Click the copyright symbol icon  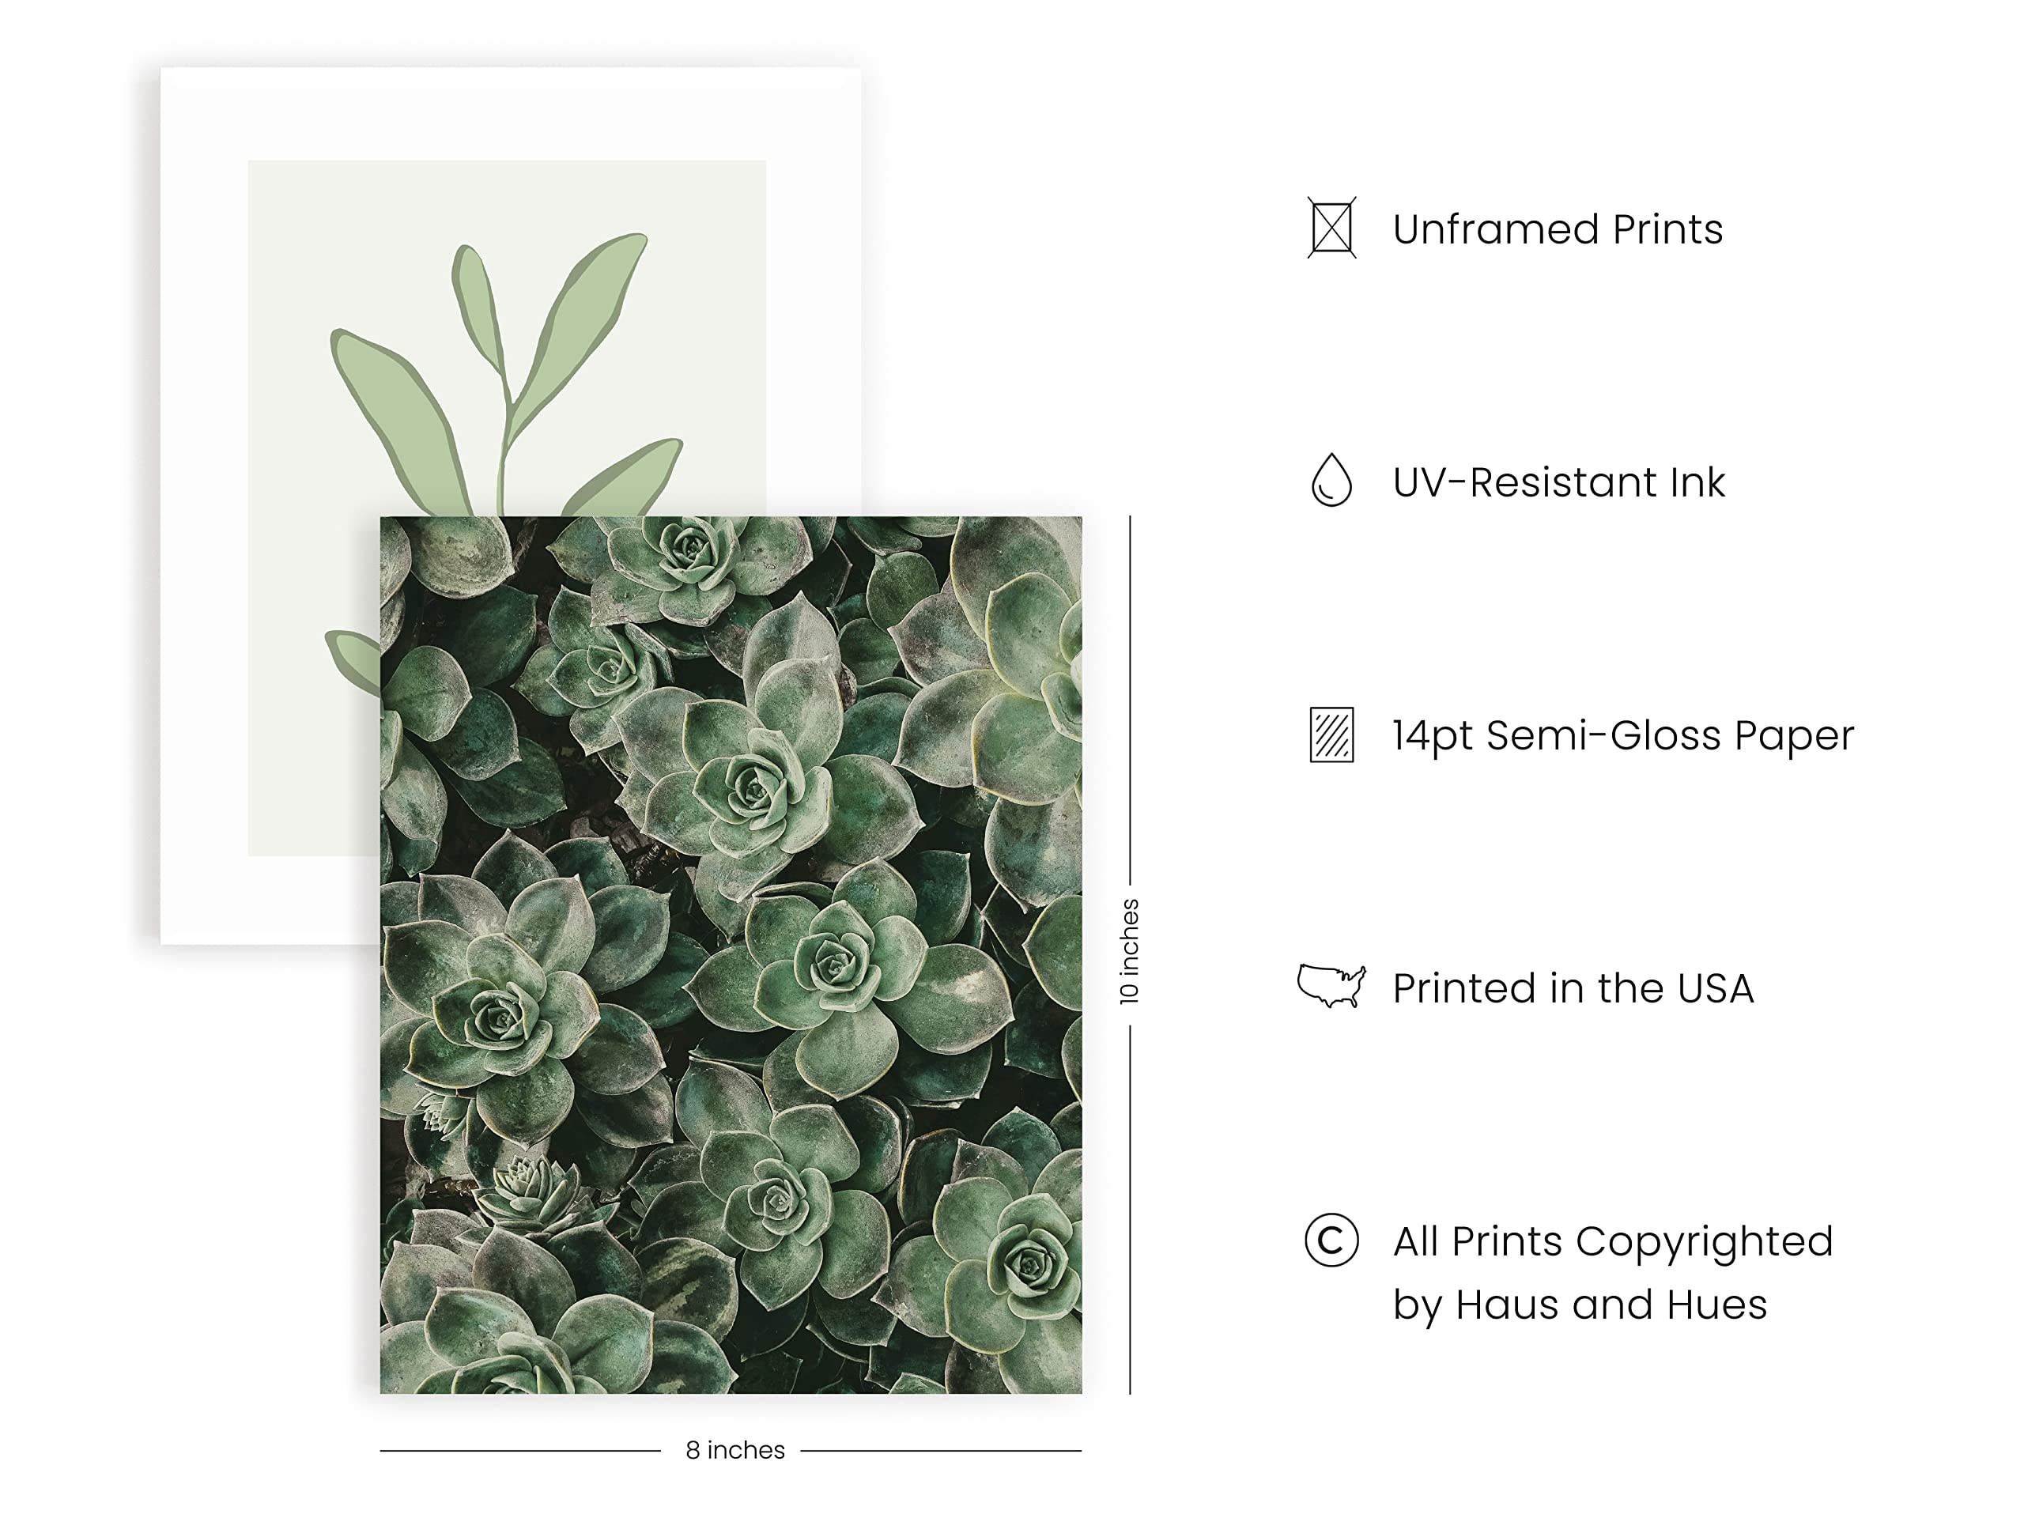pos(1331,1240)
